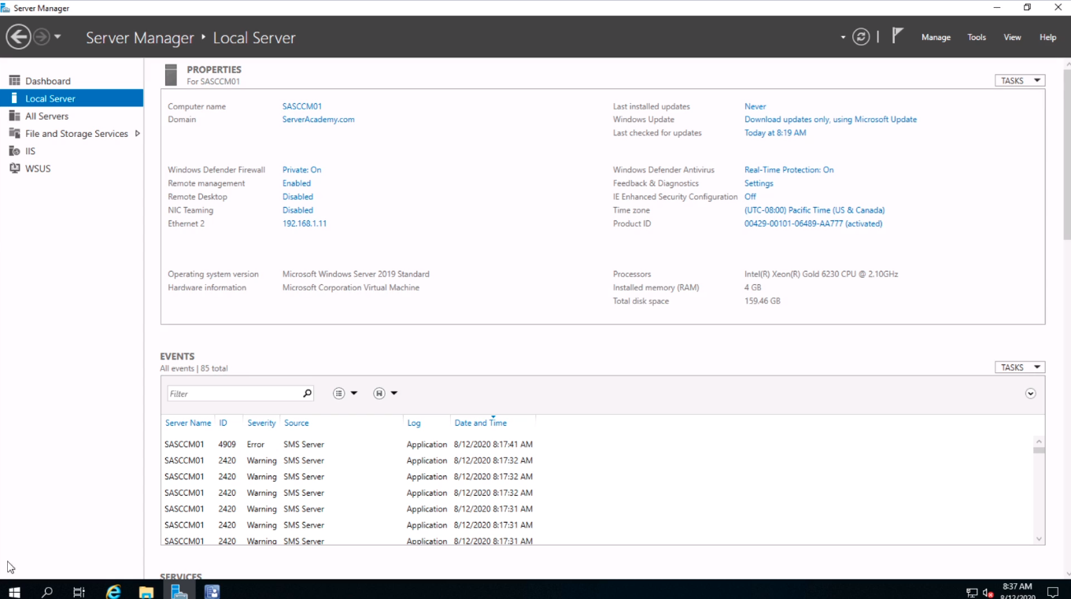Viewport: 1071px width, 599px height.
Task: Select IIS in the left navigation
Action: click(x=30, y=151)
